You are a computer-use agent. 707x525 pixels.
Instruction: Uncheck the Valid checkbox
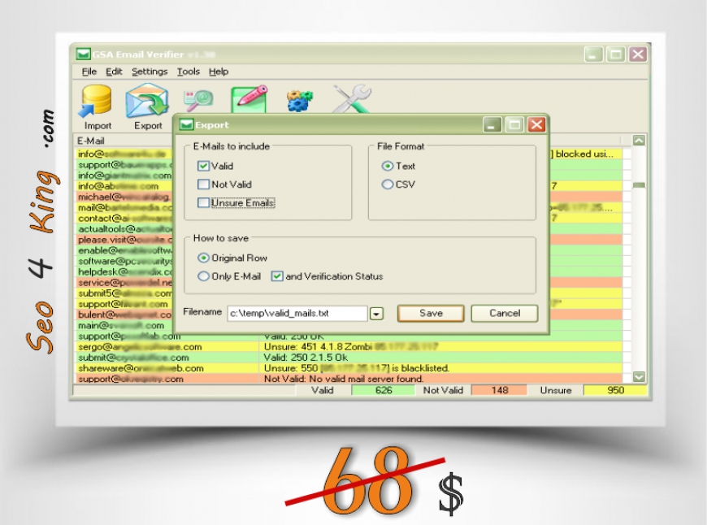pyautogui.click(x=203, y=166)
